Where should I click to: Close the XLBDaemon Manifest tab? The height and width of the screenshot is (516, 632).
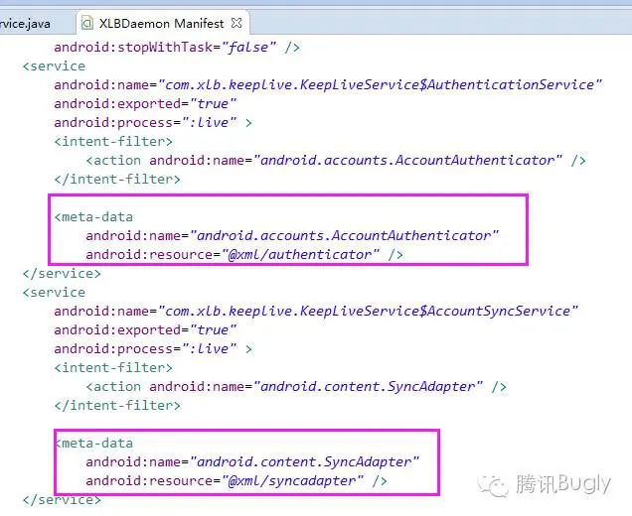[237, 23]
